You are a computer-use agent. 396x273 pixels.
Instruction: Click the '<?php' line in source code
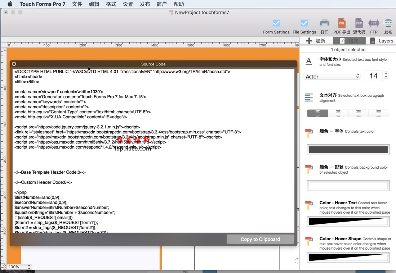coord(21,192)
